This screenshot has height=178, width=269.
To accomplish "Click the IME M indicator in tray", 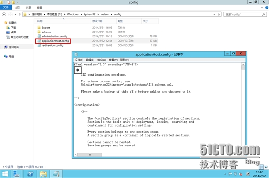I will [x=248, y=174].
